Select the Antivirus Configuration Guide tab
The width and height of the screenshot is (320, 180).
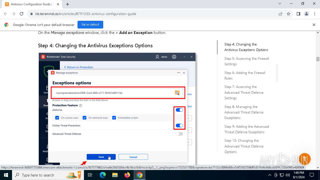[x=32, y=4]
